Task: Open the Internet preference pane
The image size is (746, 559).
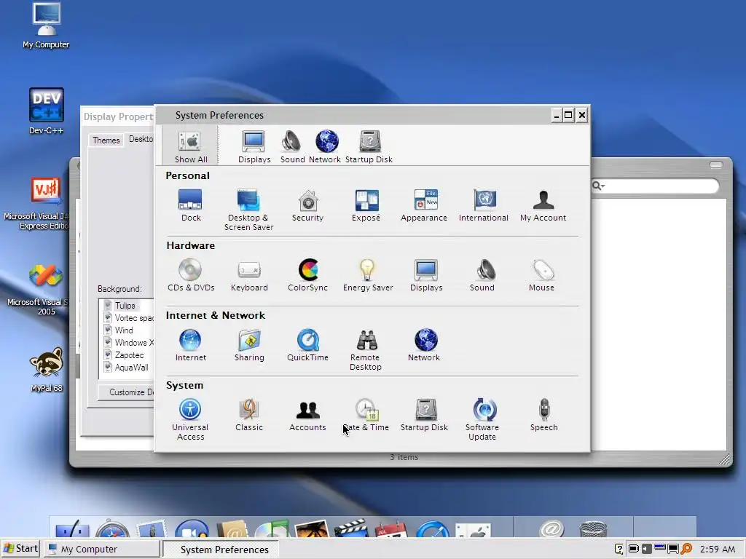Action: tap(190, 344)
